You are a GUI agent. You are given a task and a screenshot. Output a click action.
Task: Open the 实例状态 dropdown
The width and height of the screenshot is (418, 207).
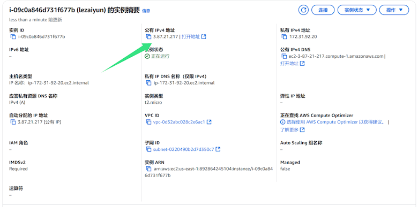357,10
